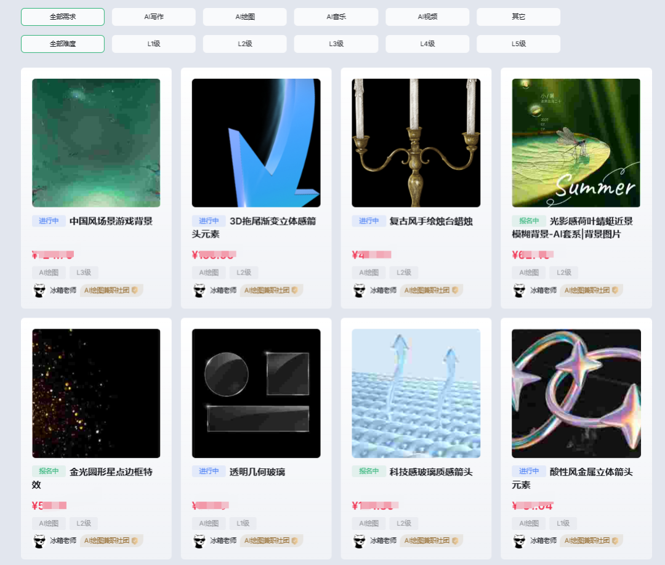This screenshot has width=665, height=565.
Task: Open the 科技感玻璃质感箭头 title link
Action: click(431, 471)
